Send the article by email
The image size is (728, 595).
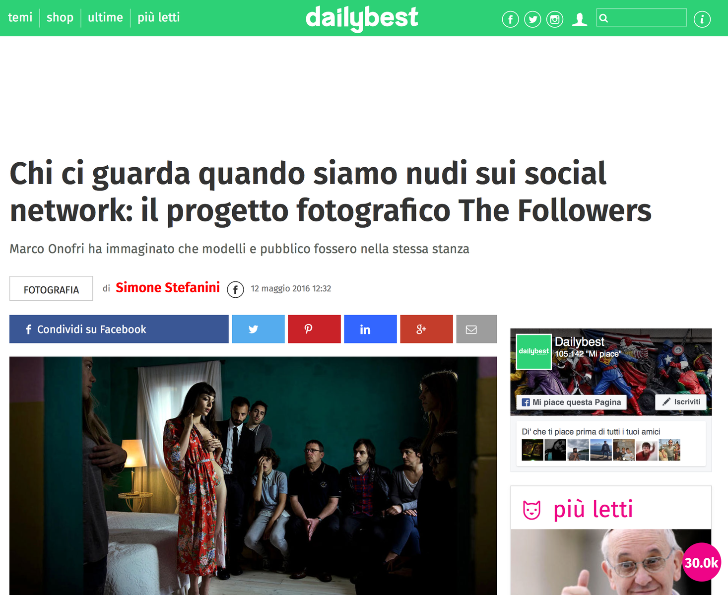click(x=477, y=329)
